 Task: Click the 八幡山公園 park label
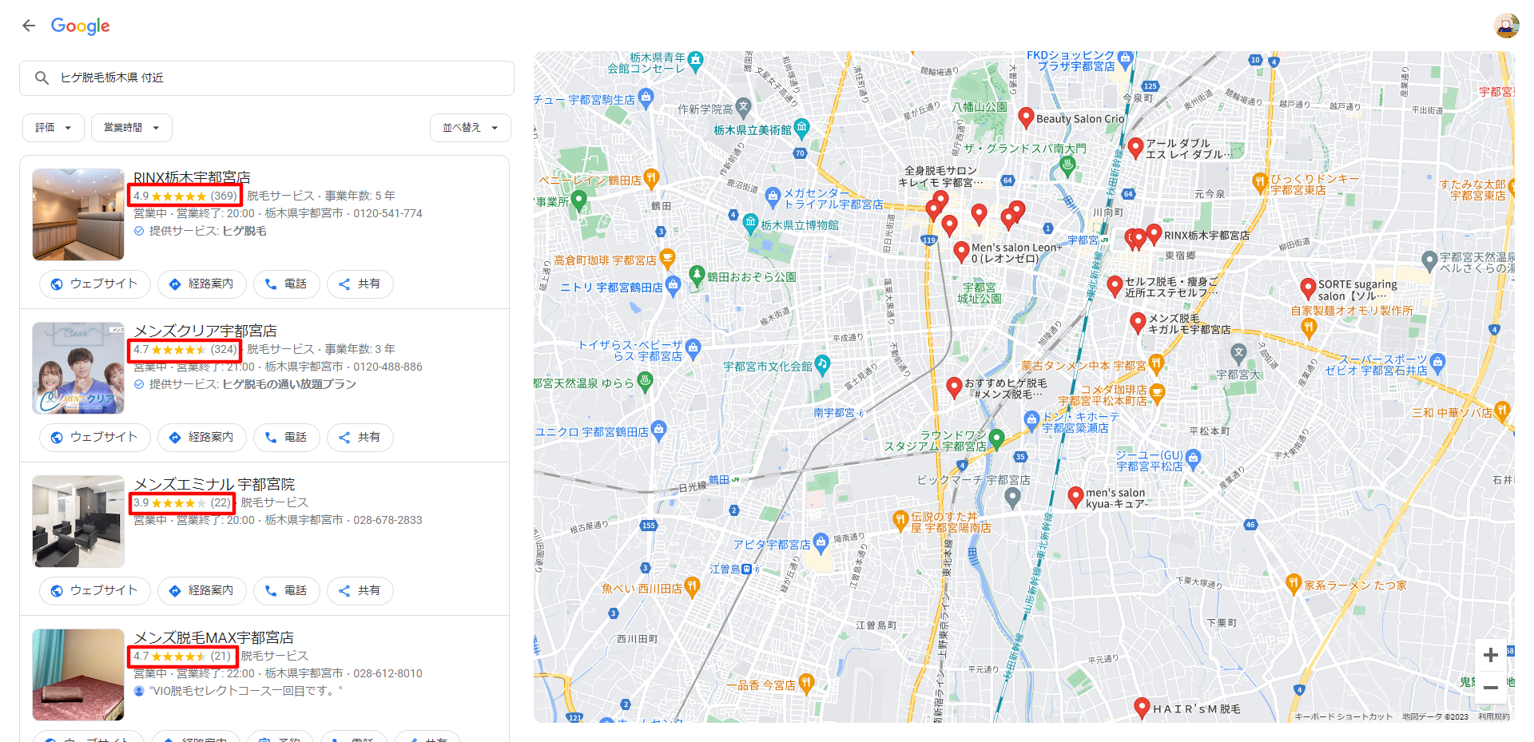(x=980, y=106)
